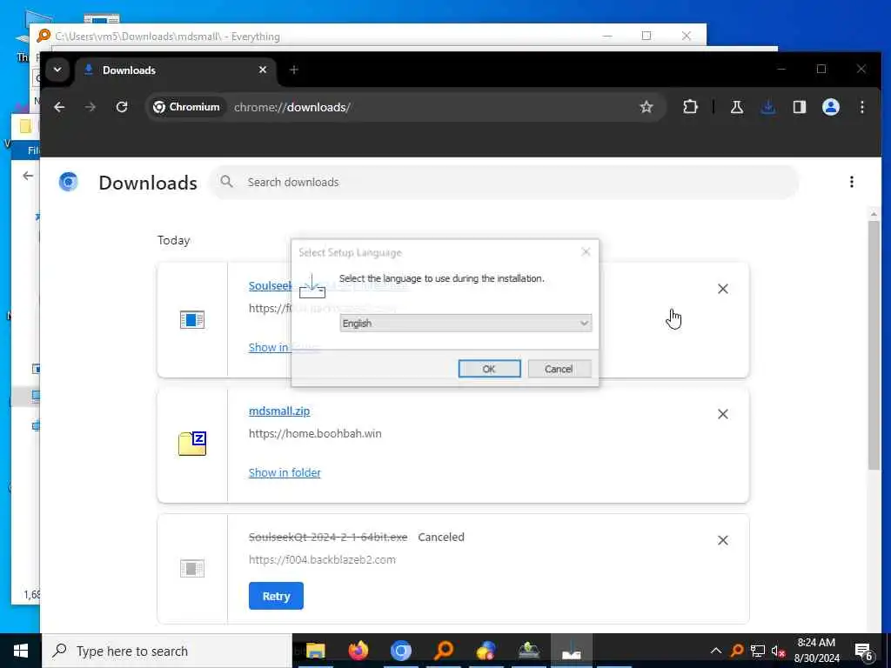Viewport: 891px width, 668px height.
Task: Click the top Soulseek installer file icon
Action: click(x=192, y=320)
